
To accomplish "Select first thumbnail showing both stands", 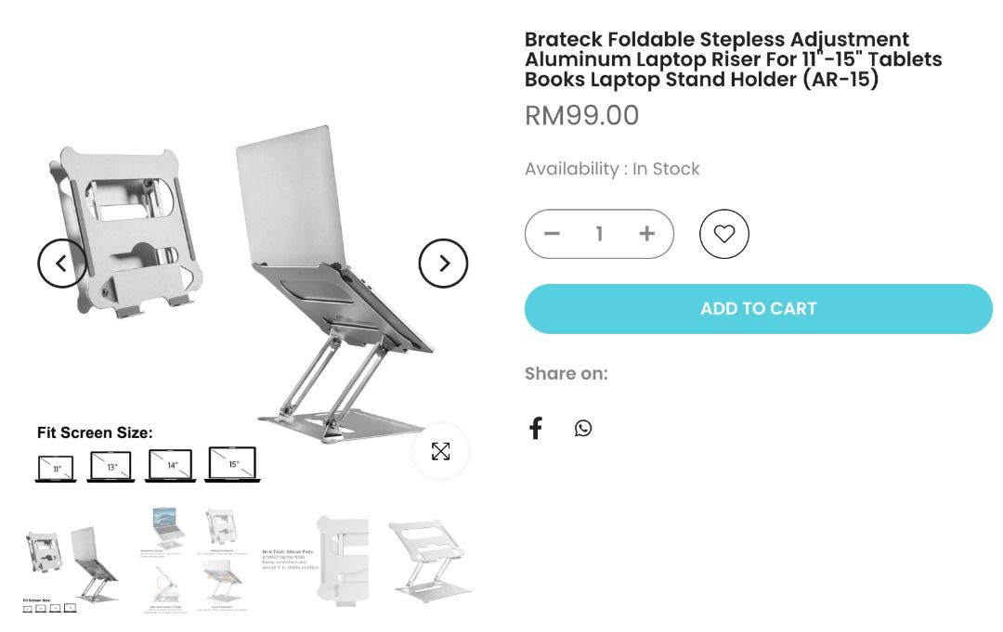I will click(71, 567).
